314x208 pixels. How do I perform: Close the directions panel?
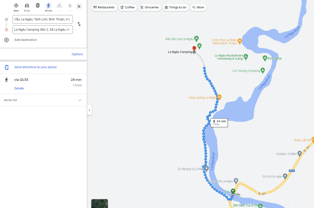(x=79, y=6)
